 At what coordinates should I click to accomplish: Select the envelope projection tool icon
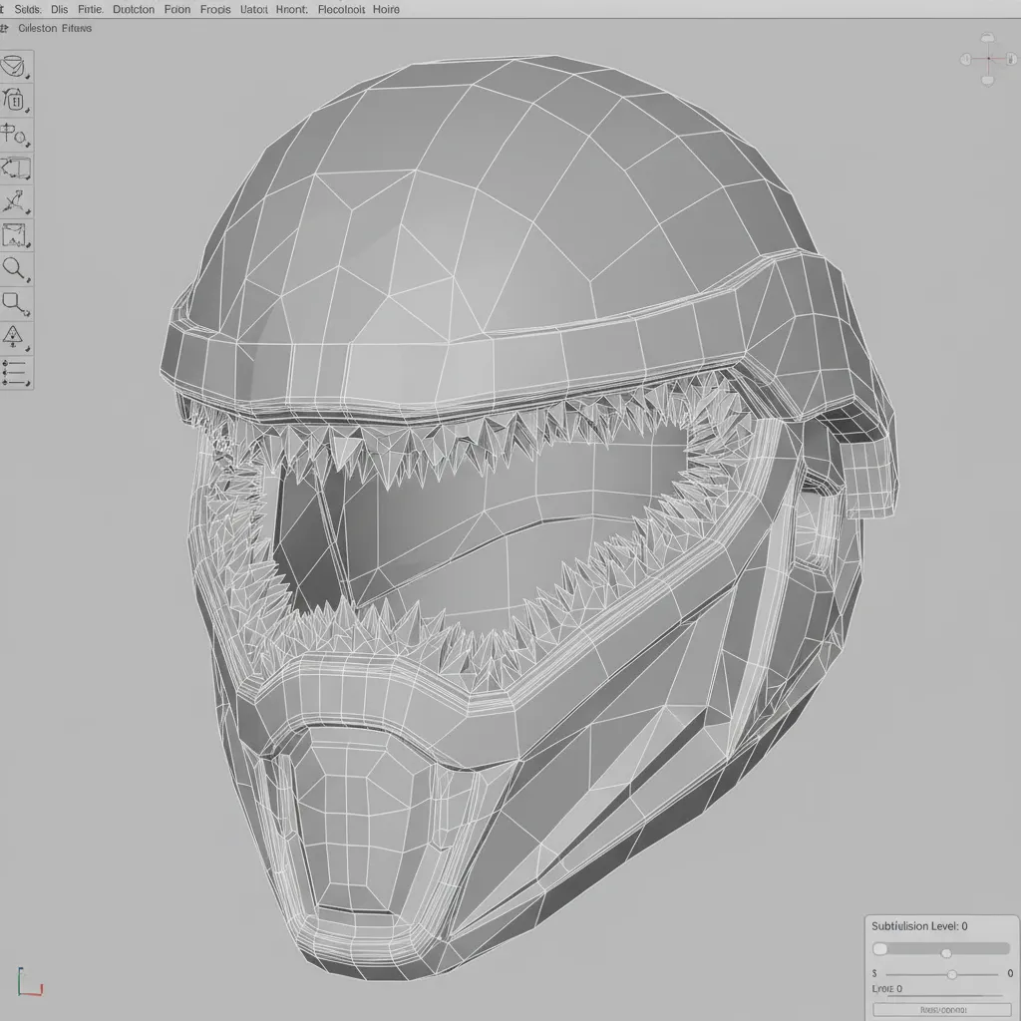click(x=17, y=234)
